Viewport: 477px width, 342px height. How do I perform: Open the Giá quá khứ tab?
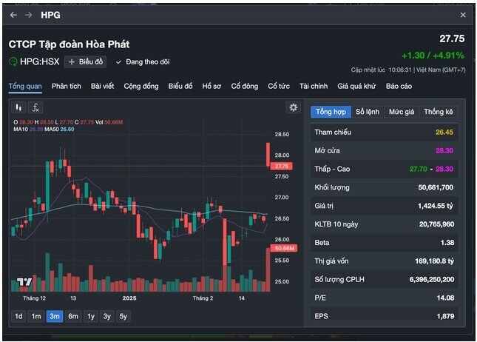click(356, 86)
